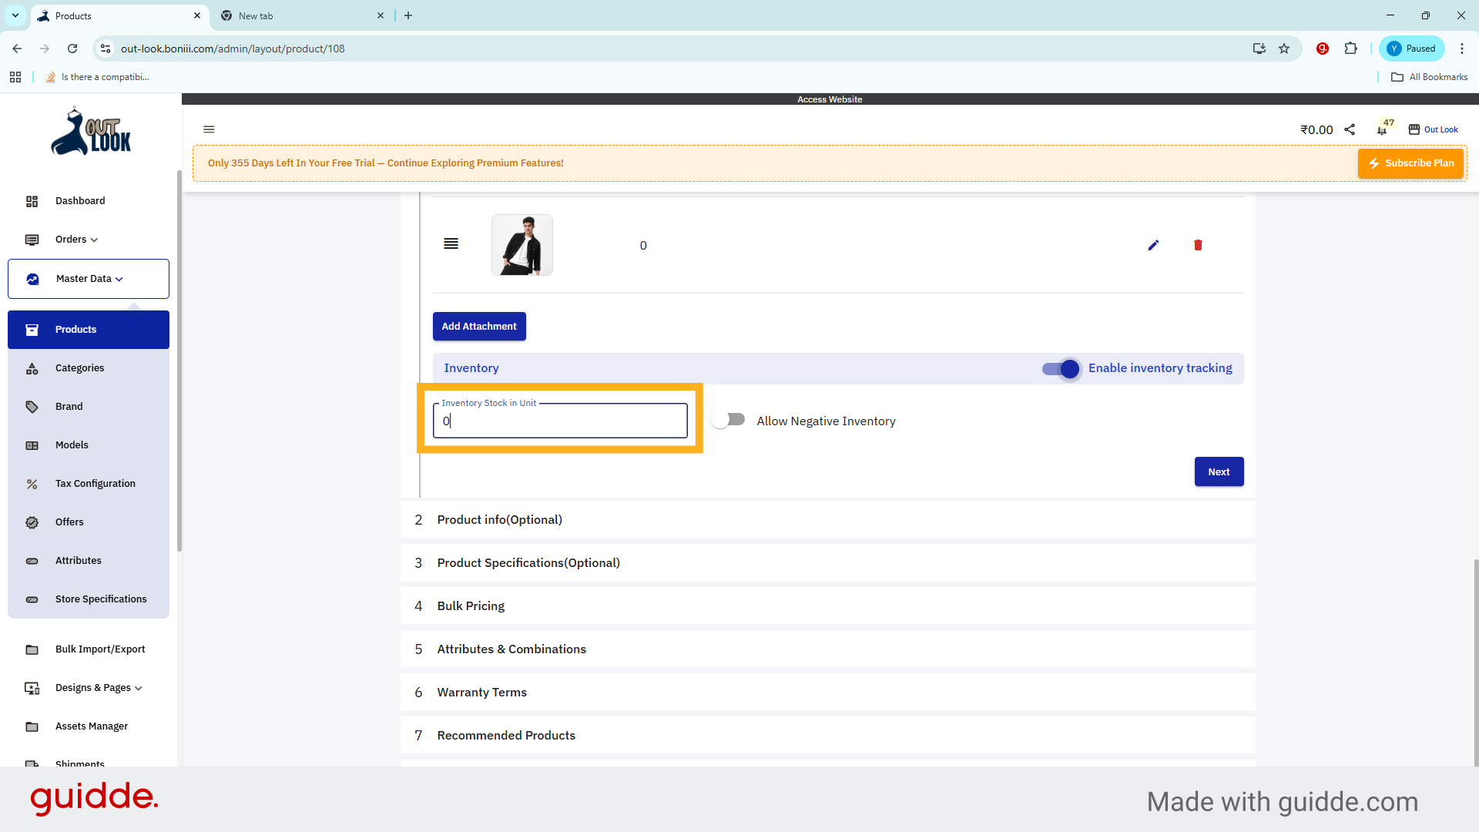Open browser extensions puzzle icon
1479x832 pixels.
[1350, 49]
